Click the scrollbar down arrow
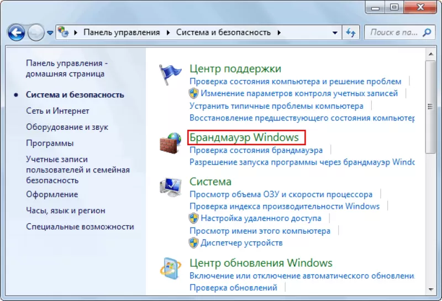The height and width of the screenshot is (301, 442). 431,289
